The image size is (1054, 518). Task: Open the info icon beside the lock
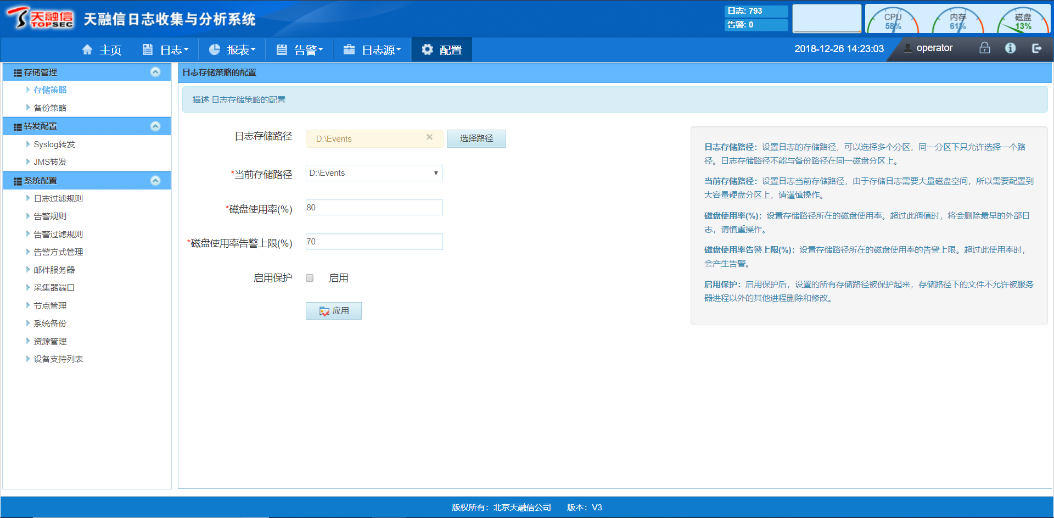pos(1010,48)
